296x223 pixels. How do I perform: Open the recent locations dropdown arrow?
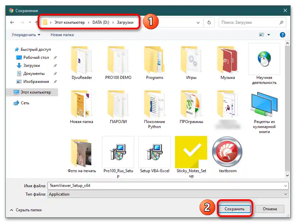point(30,22)
